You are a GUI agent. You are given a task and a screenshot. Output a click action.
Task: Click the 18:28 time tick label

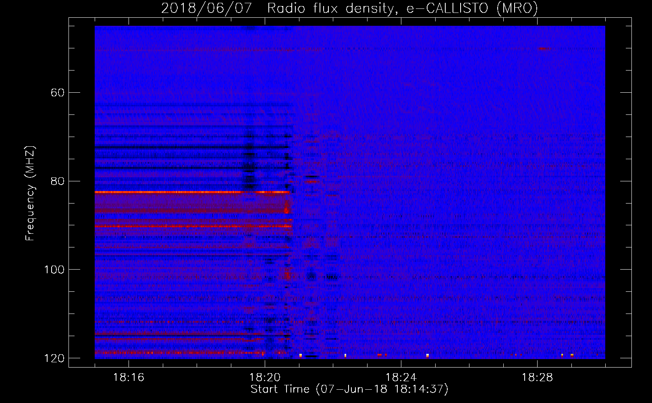537,377
